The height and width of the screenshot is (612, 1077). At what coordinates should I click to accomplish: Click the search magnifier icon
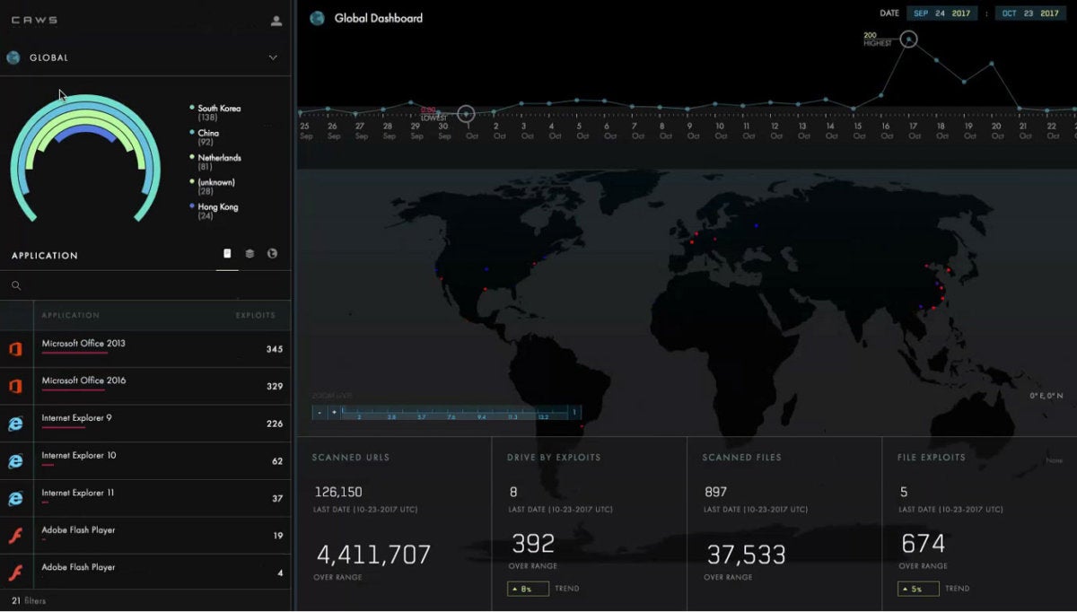16,286
